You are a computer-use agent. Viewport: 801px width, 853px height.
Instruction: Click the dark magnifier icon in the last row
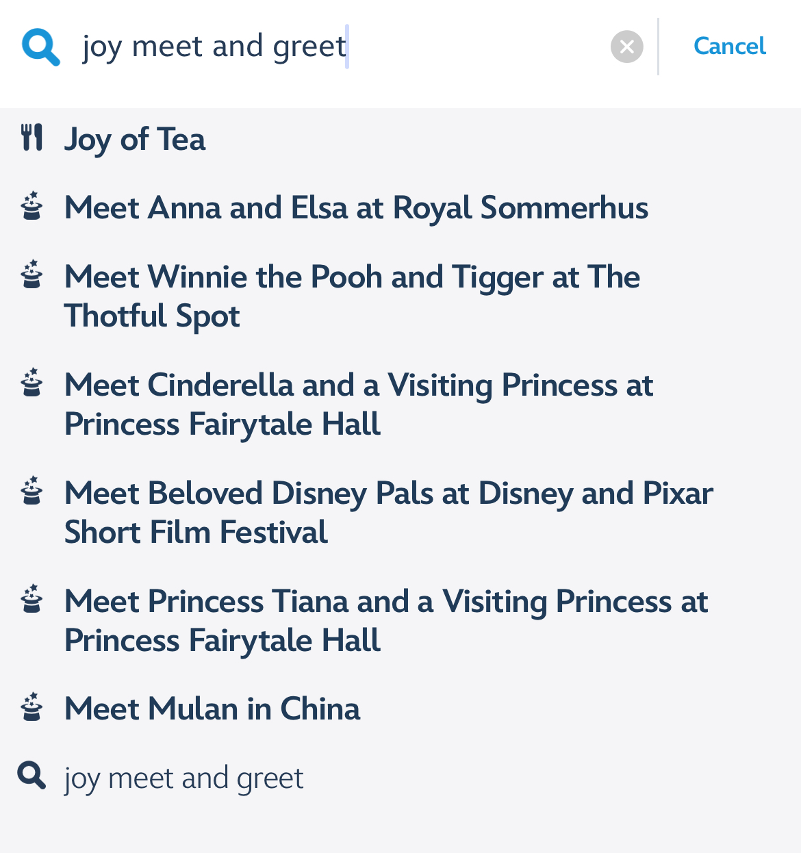31,776
